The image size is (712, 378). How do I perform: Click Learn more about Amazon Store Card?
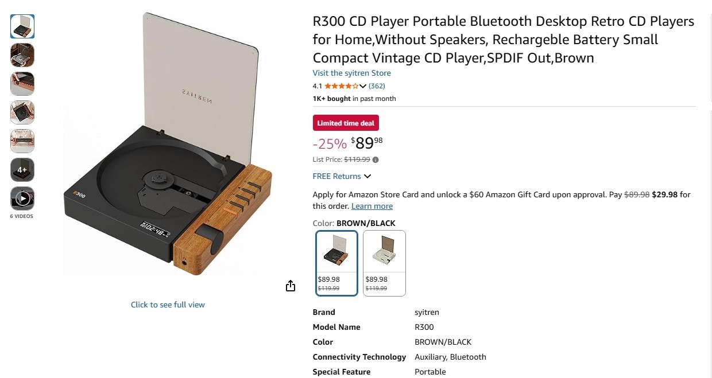point(372,206)
